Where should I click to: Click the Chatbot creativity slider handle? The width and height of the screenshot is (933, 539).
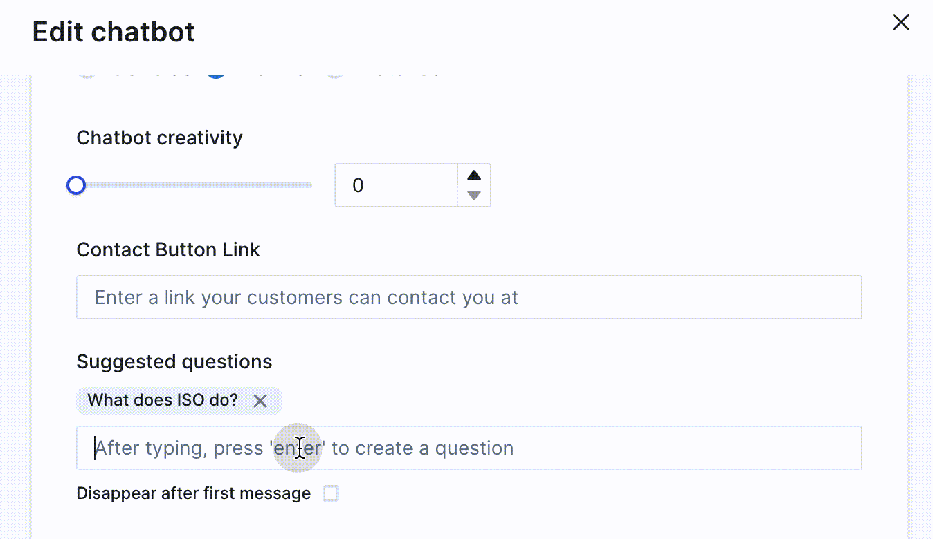76,185
